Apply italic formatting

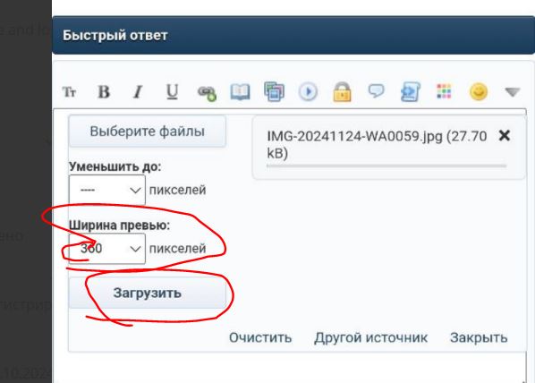(138, 92)
